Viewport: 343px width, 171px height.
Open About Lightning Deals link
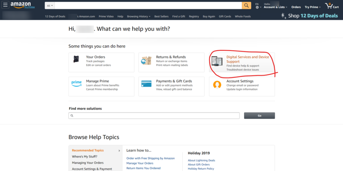tap(201, 160)
